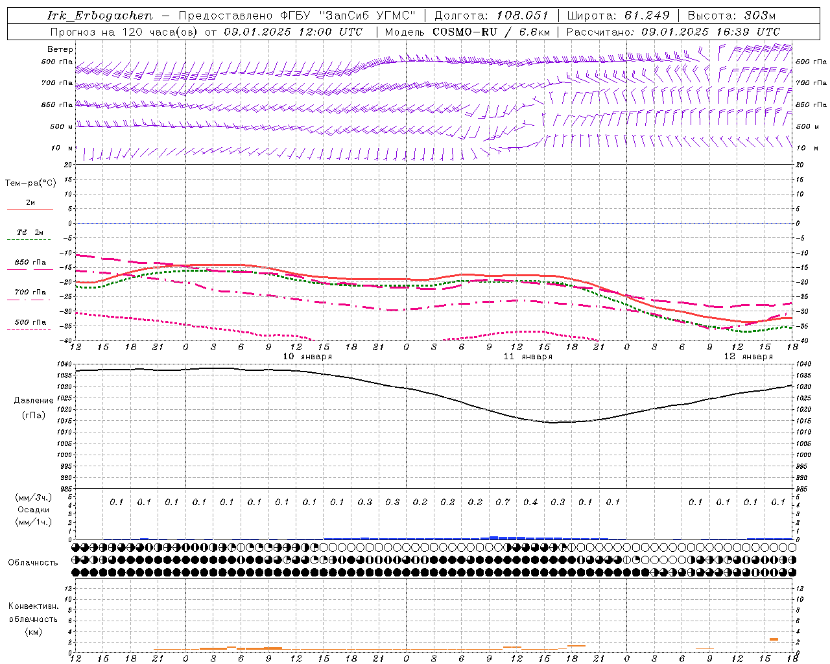Click the '(км)' unit in convective panel
The image size is (830, 664).
tap(33, 632)
